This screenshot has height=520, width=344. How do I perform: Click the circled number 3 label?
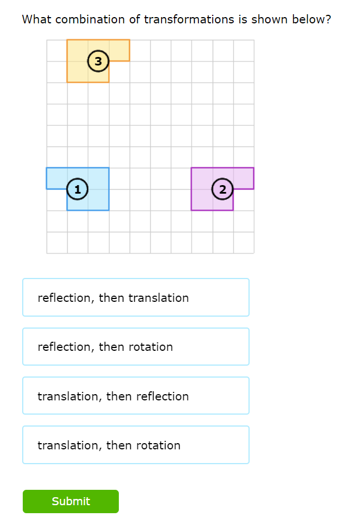tap(98, 61)
